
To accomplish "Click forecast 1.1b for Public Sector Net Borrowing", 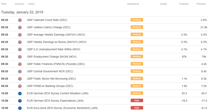I will (184, 79).
